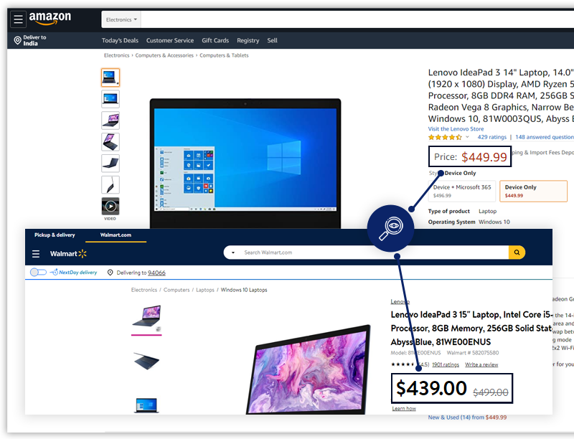Select the first Amazon laptop thumbnail

110,77
